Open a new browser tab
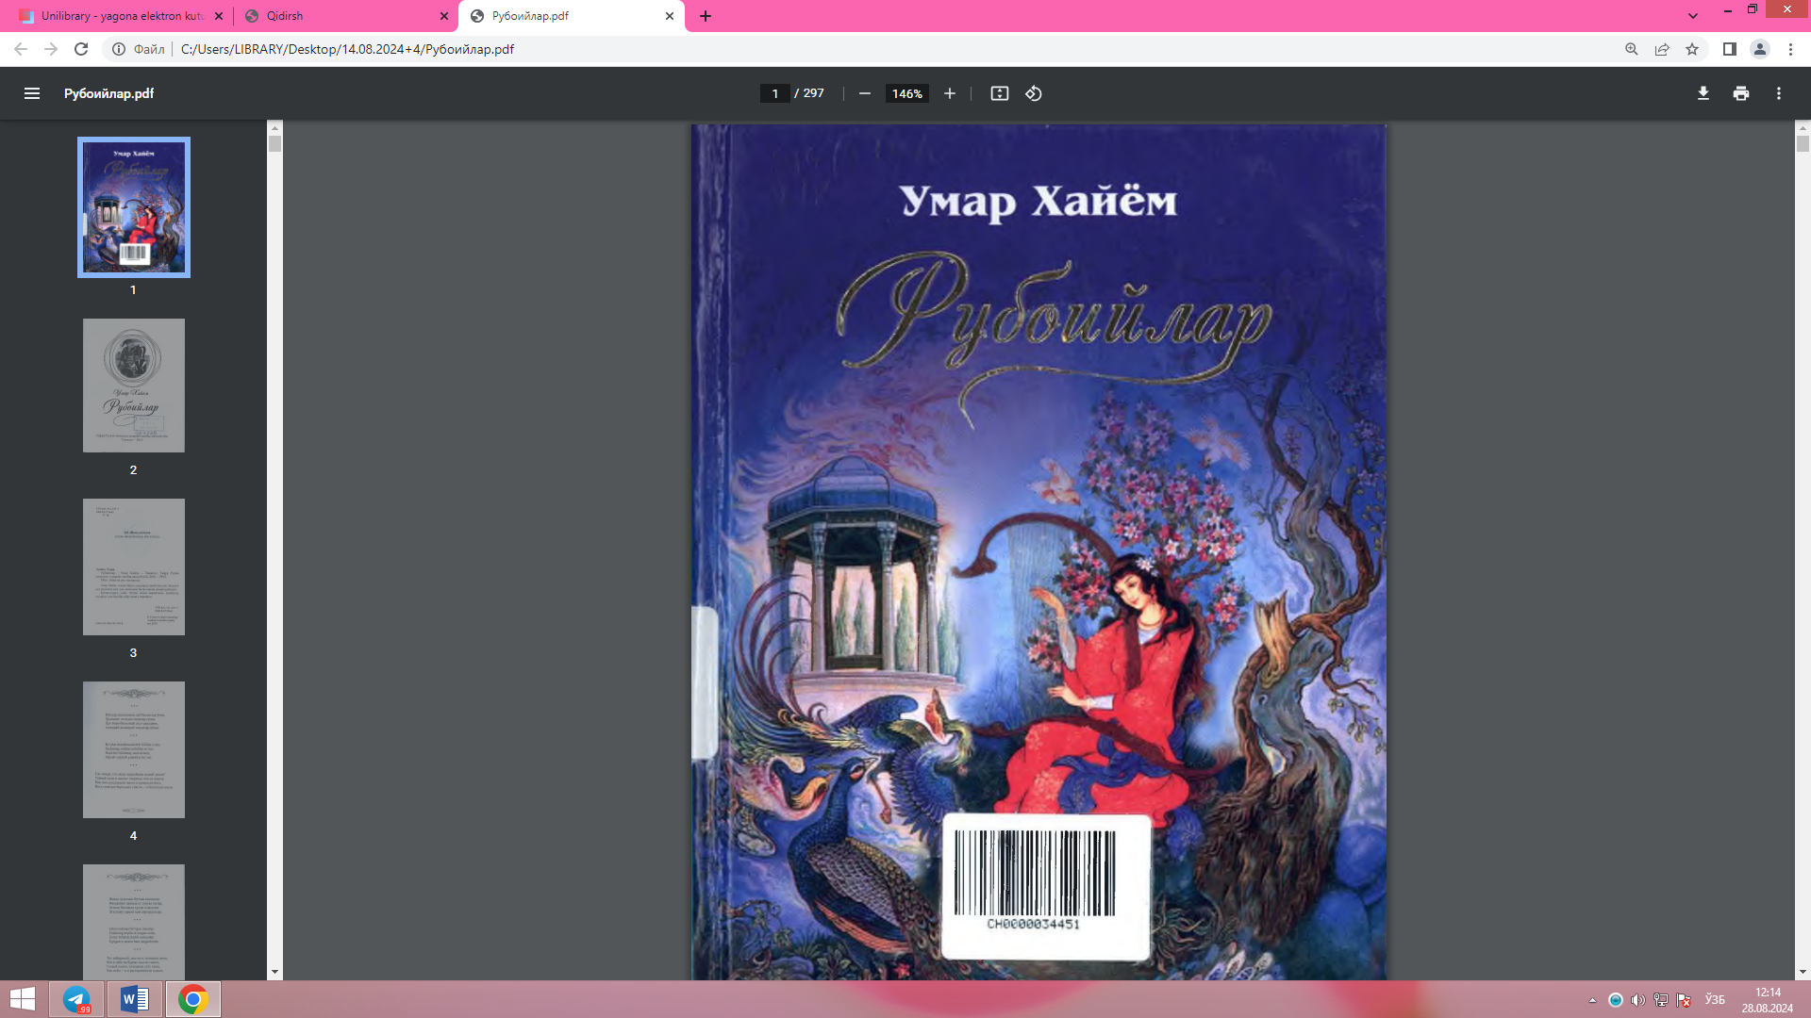The image size is (1811, 1018). tap(706, 16)
